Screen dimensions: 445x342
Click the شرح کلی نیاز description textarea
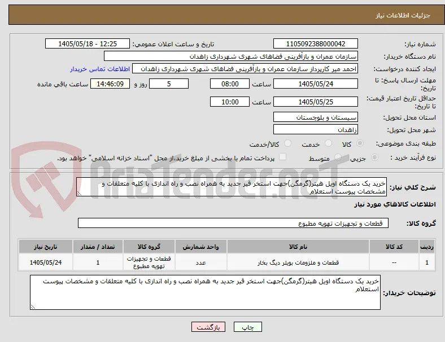[x=232, y=187]
